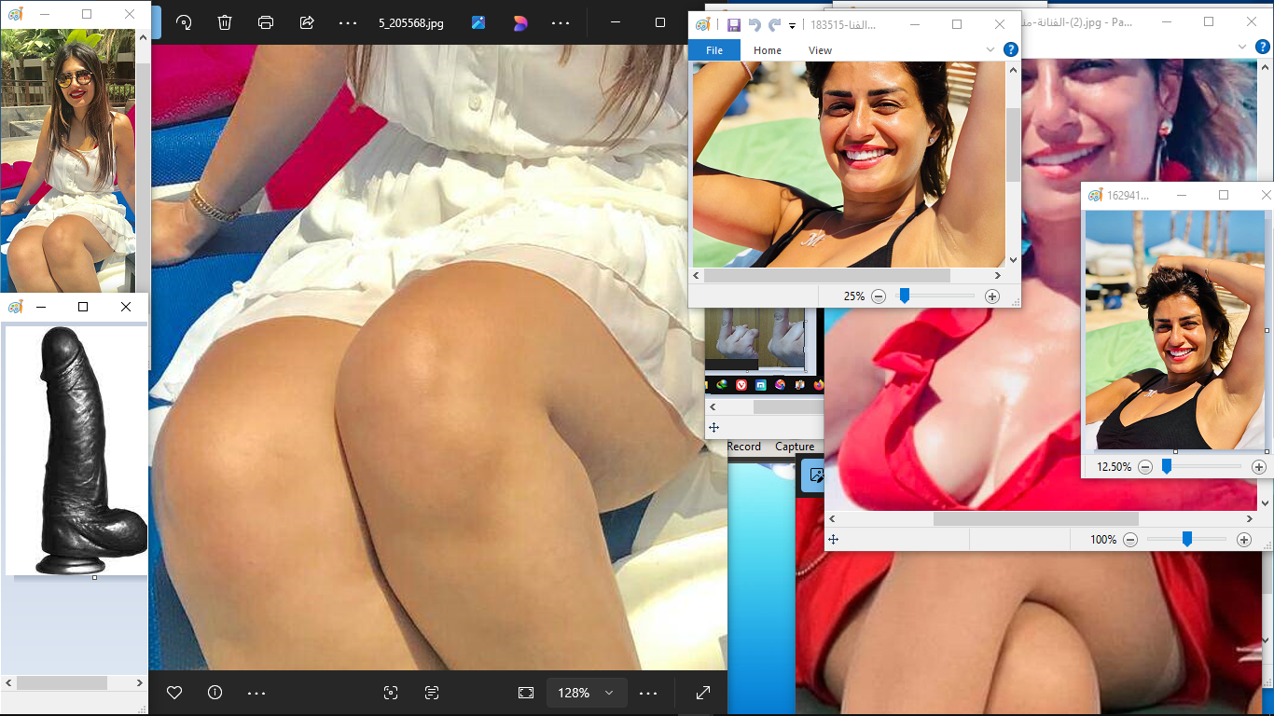Screen dimensions: 1274x716
Task: Undo using Paint quick access arrow
Action: click(755, 25)
